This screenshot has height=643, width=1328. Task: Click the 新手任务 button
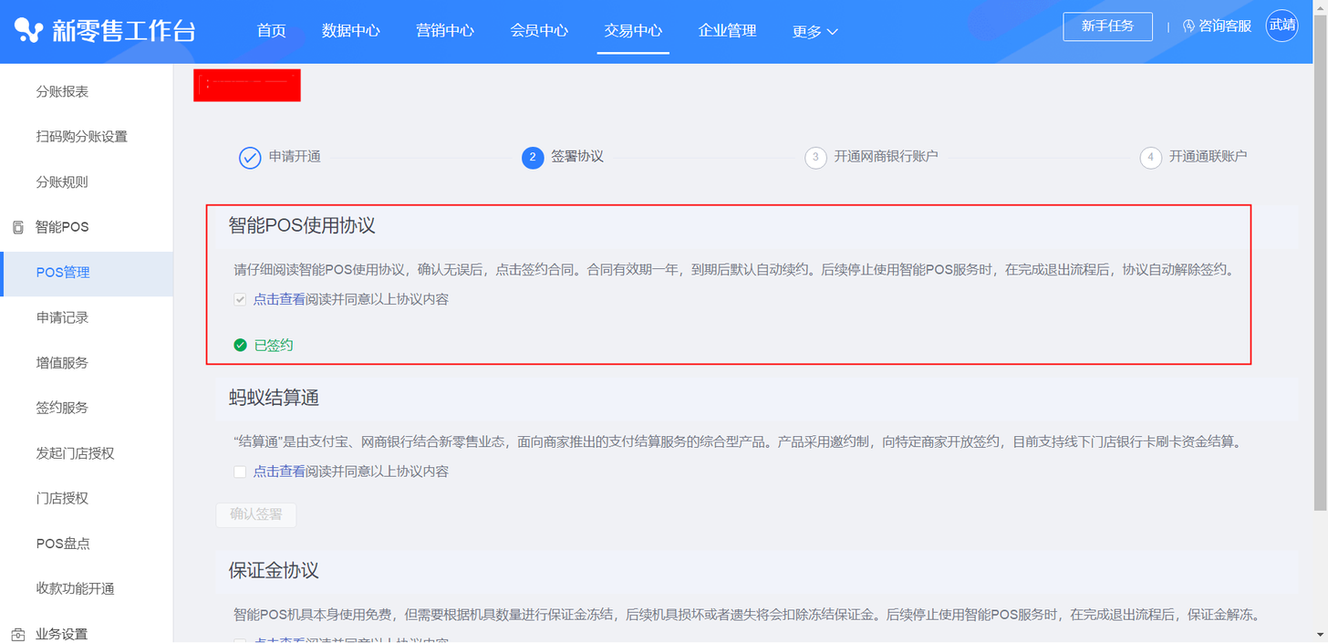tap(1107, 26)
